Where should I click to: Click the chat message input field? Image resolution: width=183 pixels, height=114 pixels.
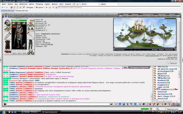(x=58, y=104)
